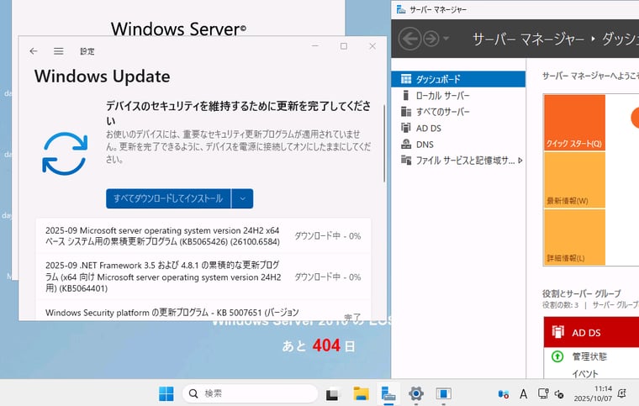Click the AD DS icon in sidebar

(x=406, y=128)
